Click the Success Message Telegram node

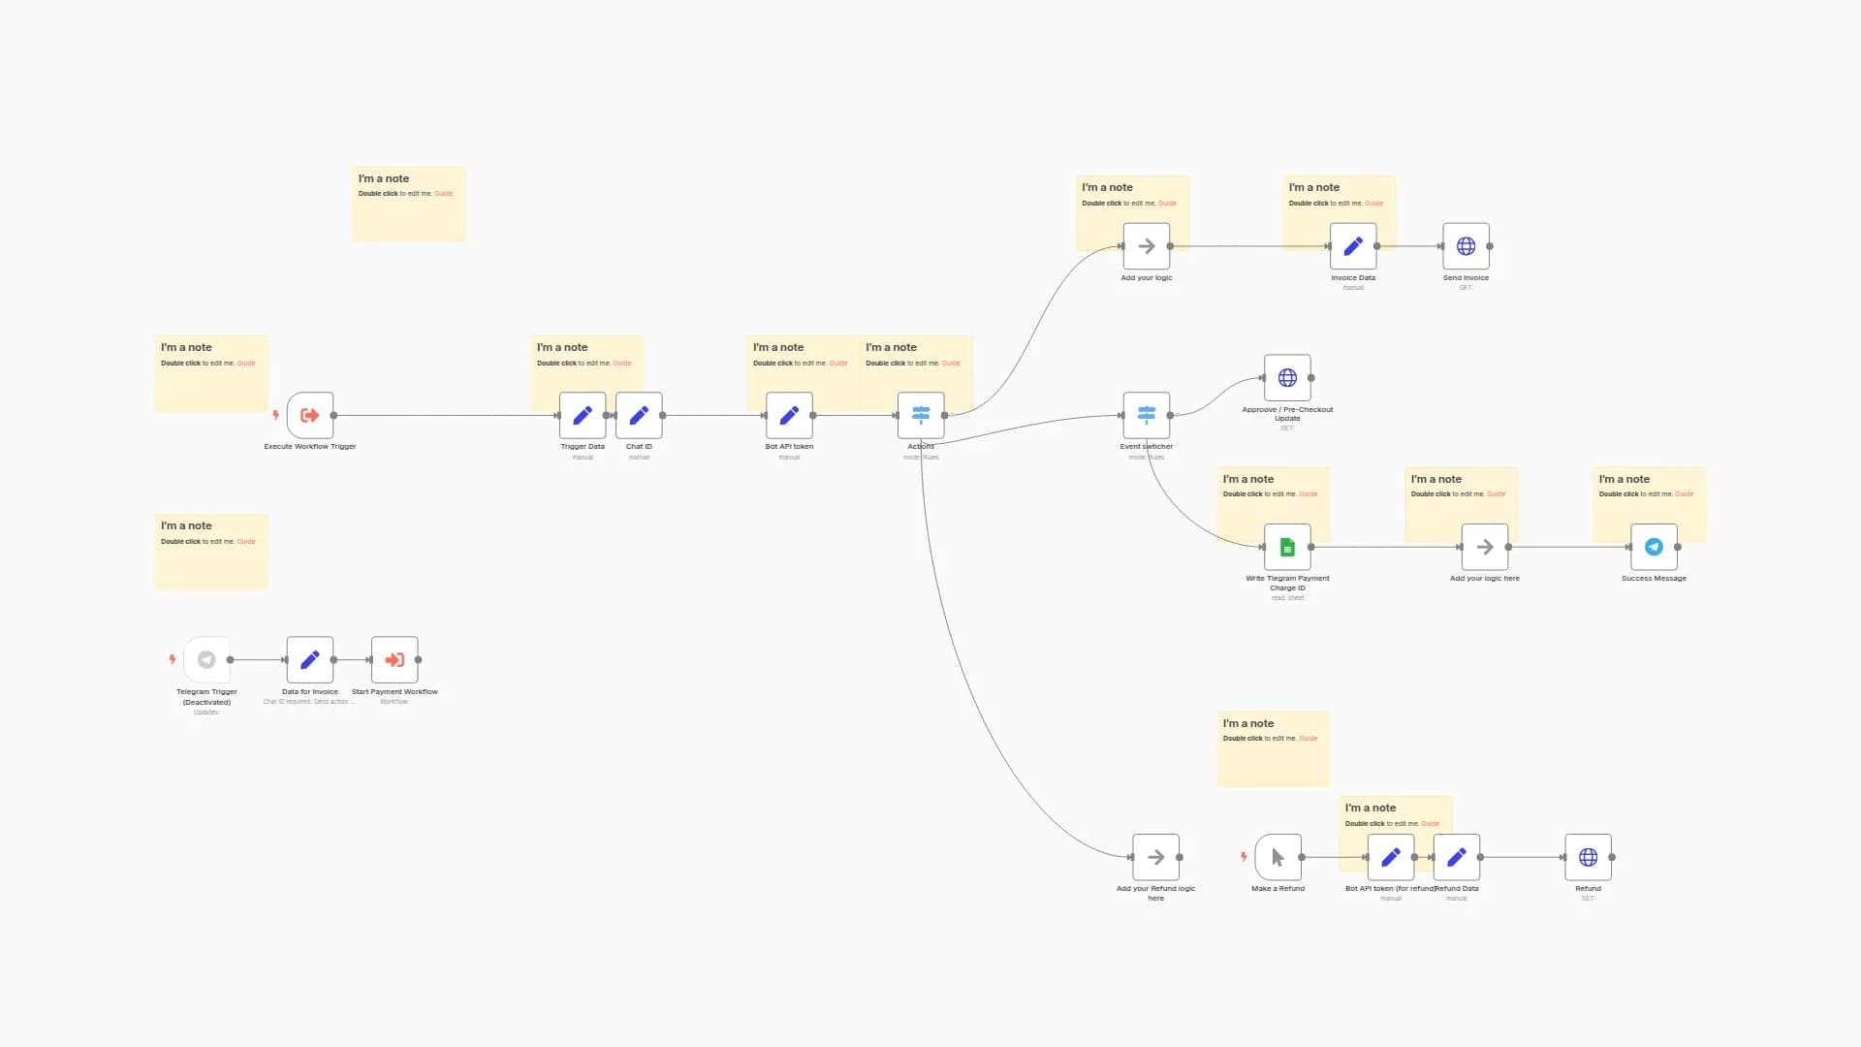1655,547
